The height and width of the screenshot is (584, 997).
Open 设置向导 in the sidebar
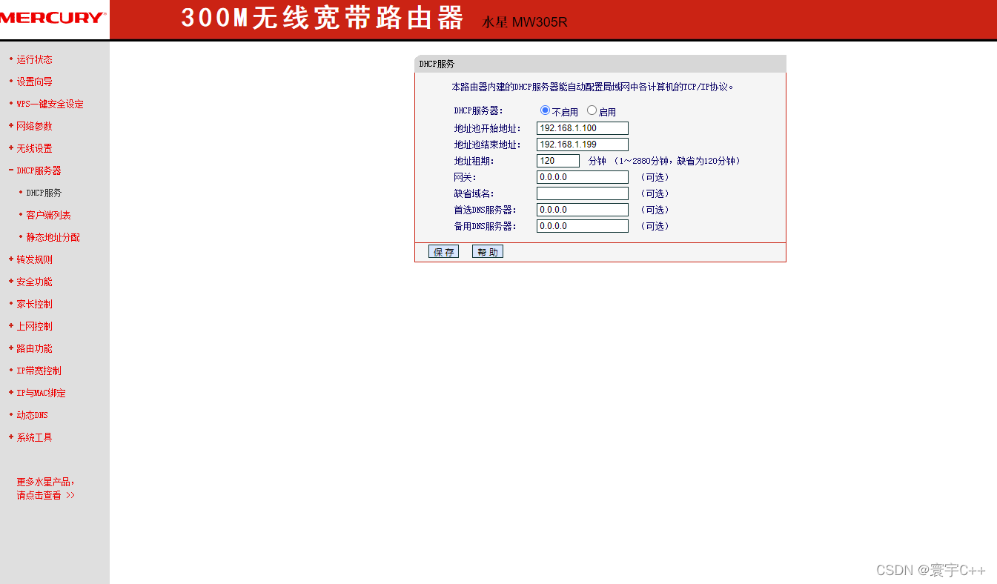click(x=34, y=82)
